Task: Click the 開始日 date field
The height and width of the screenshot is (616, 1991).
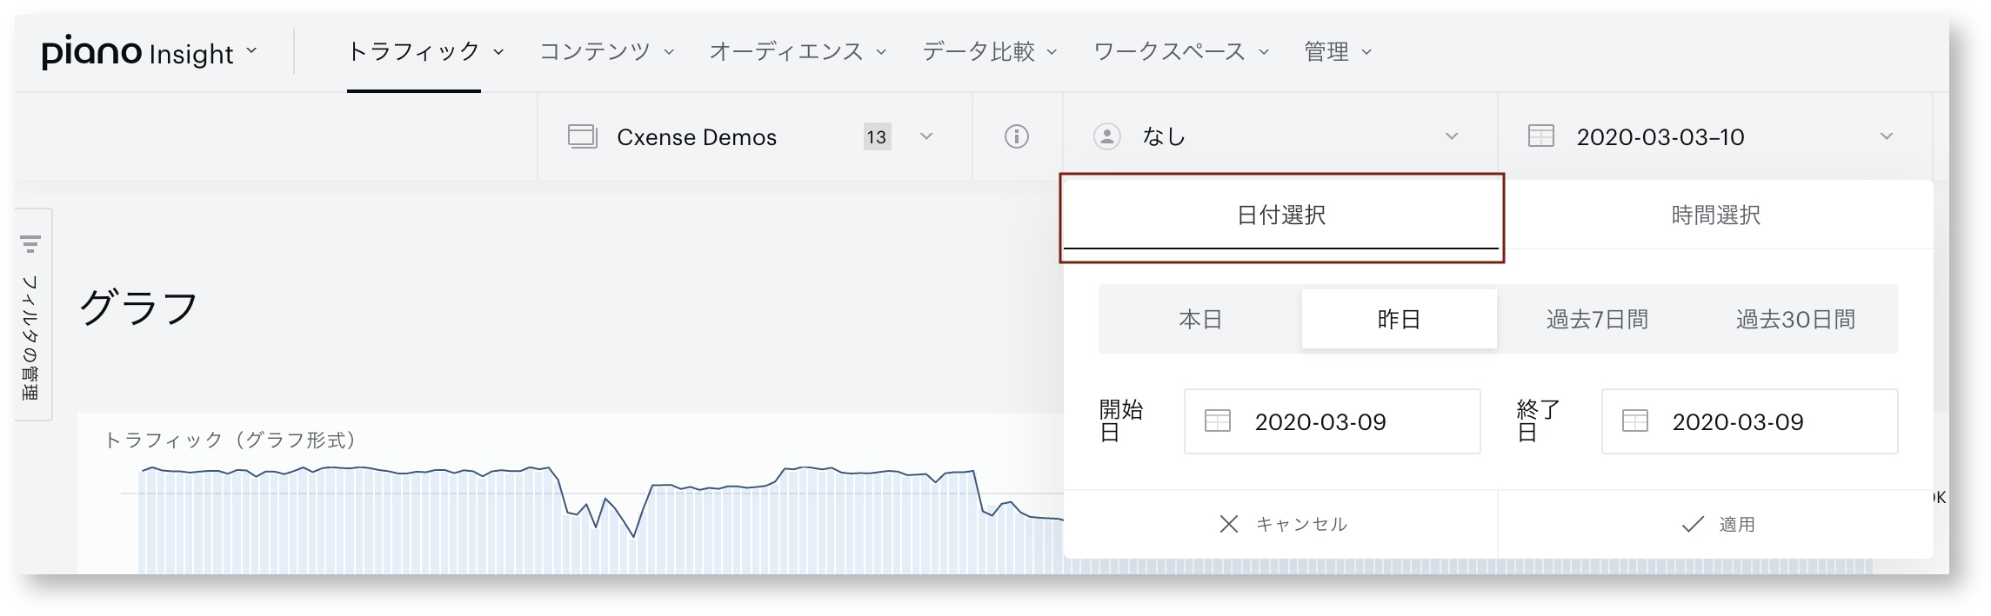Action: [x=1332, y=421]
